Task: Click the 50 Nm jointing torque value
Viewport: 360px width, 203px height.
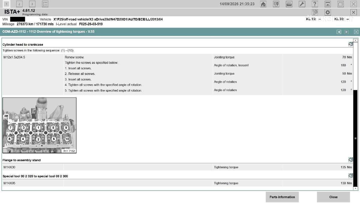Action: point(347,73)
